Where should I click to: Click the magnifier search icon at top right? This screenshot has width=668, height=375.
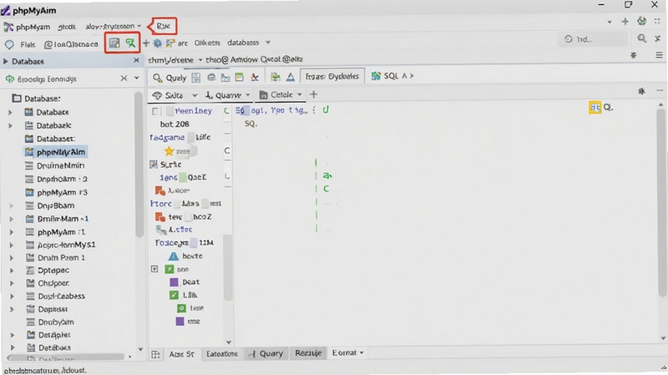coord(641,38)
